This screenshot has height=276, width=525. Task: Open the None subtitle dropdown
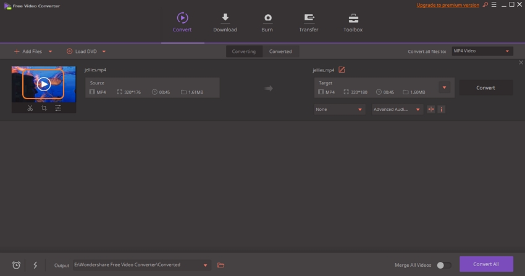[340, 110]
